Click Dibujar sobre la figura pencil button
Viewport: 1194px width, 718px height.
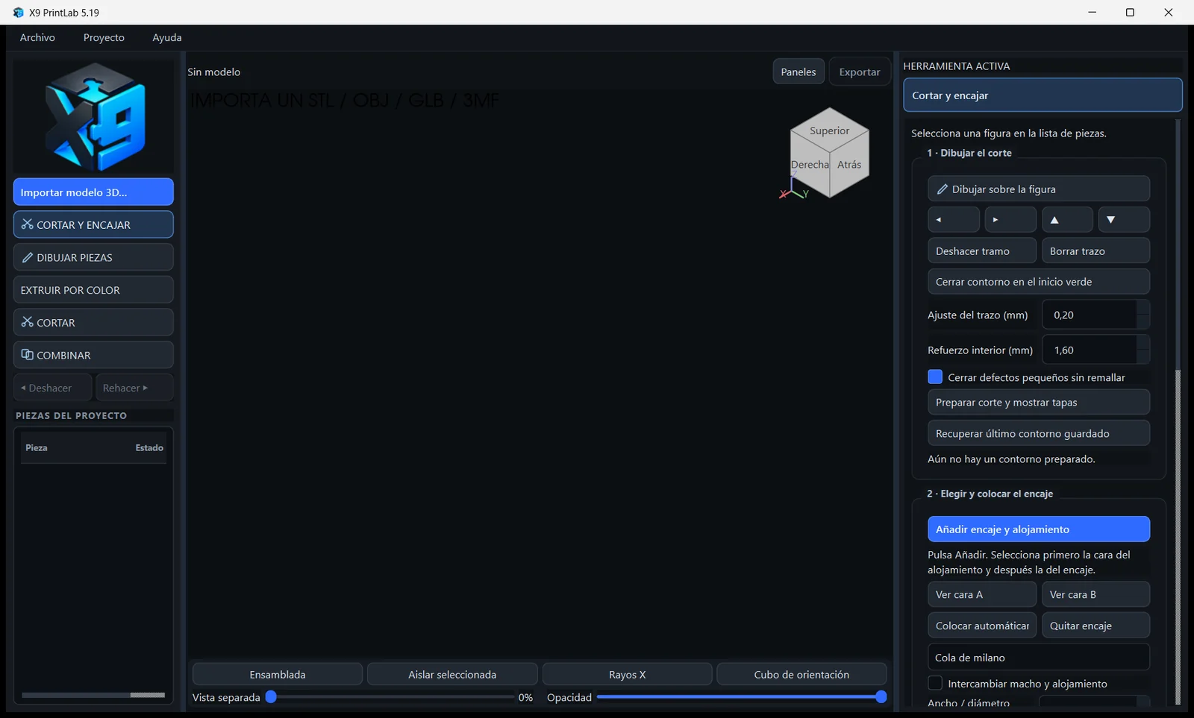coord(1039,189)
